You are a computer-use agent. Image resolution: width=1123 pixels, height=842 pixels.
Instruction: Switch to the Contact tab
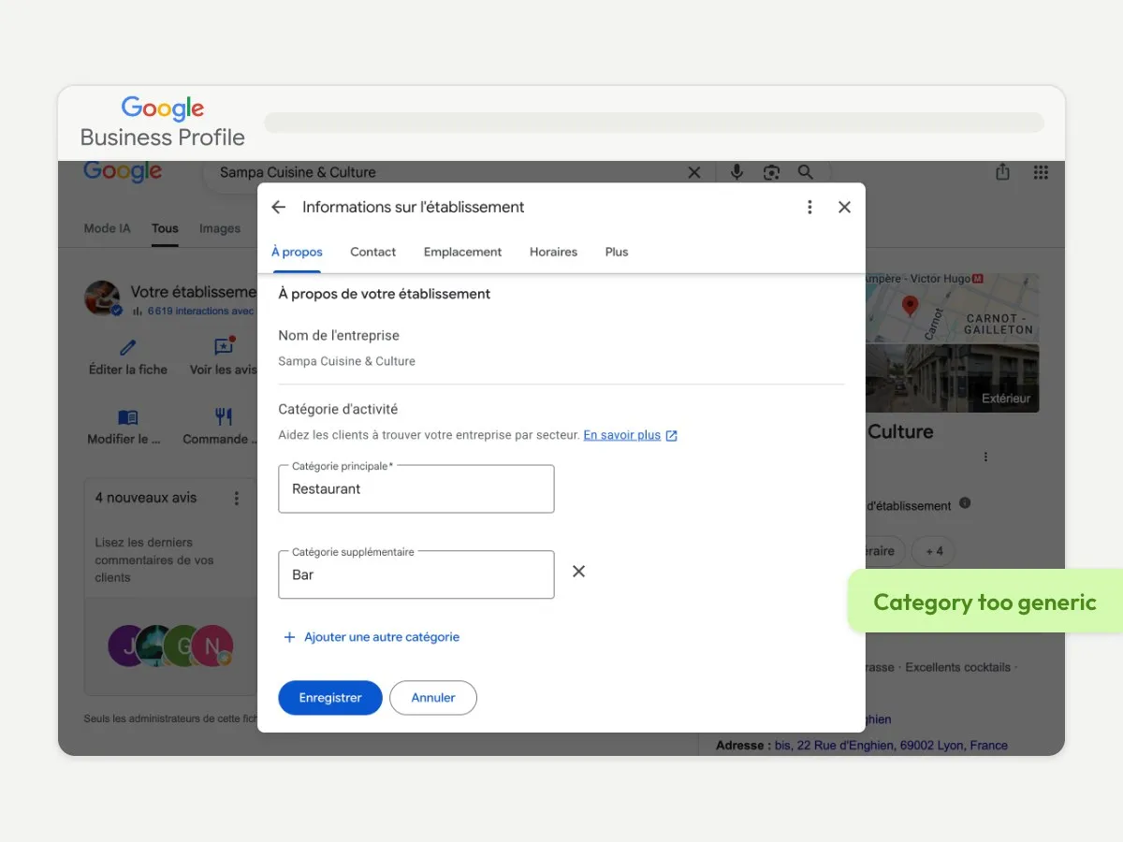point(372,253)
